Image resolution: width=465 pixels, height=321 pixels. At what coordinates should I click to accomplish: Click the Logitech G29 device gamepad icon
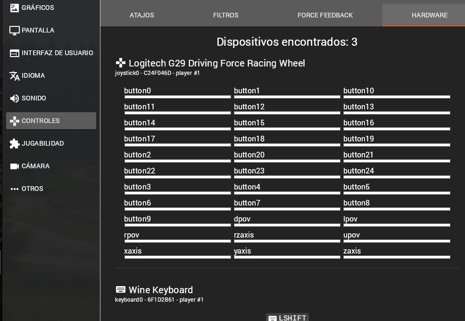click(x=120, y=63)
